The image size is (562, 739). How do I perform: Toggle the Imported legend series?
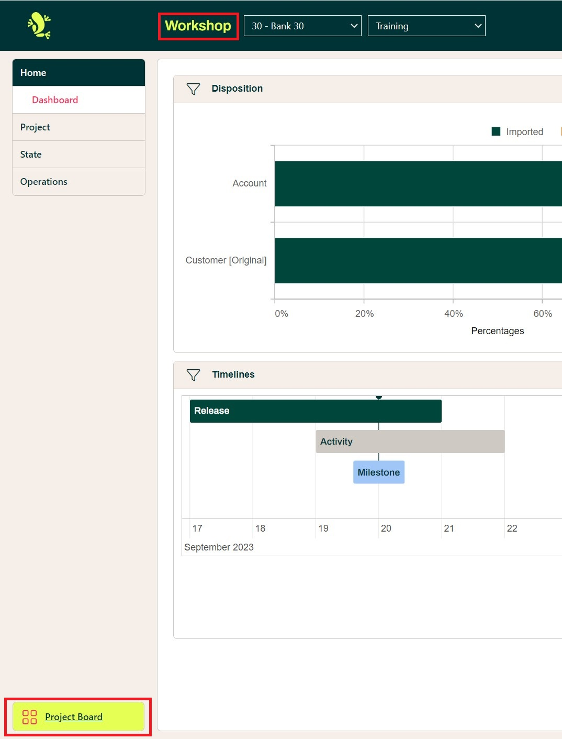(x=517, y=132)
